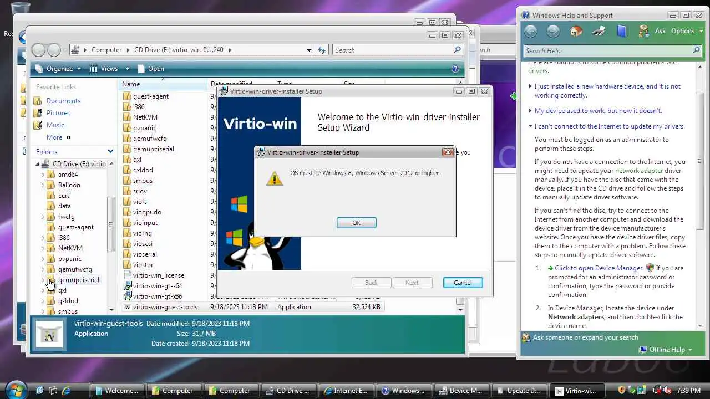The width and height of the screenshot is (710, 399).
Task: Open the Help and Support home page icon
Action: [576, 32]
